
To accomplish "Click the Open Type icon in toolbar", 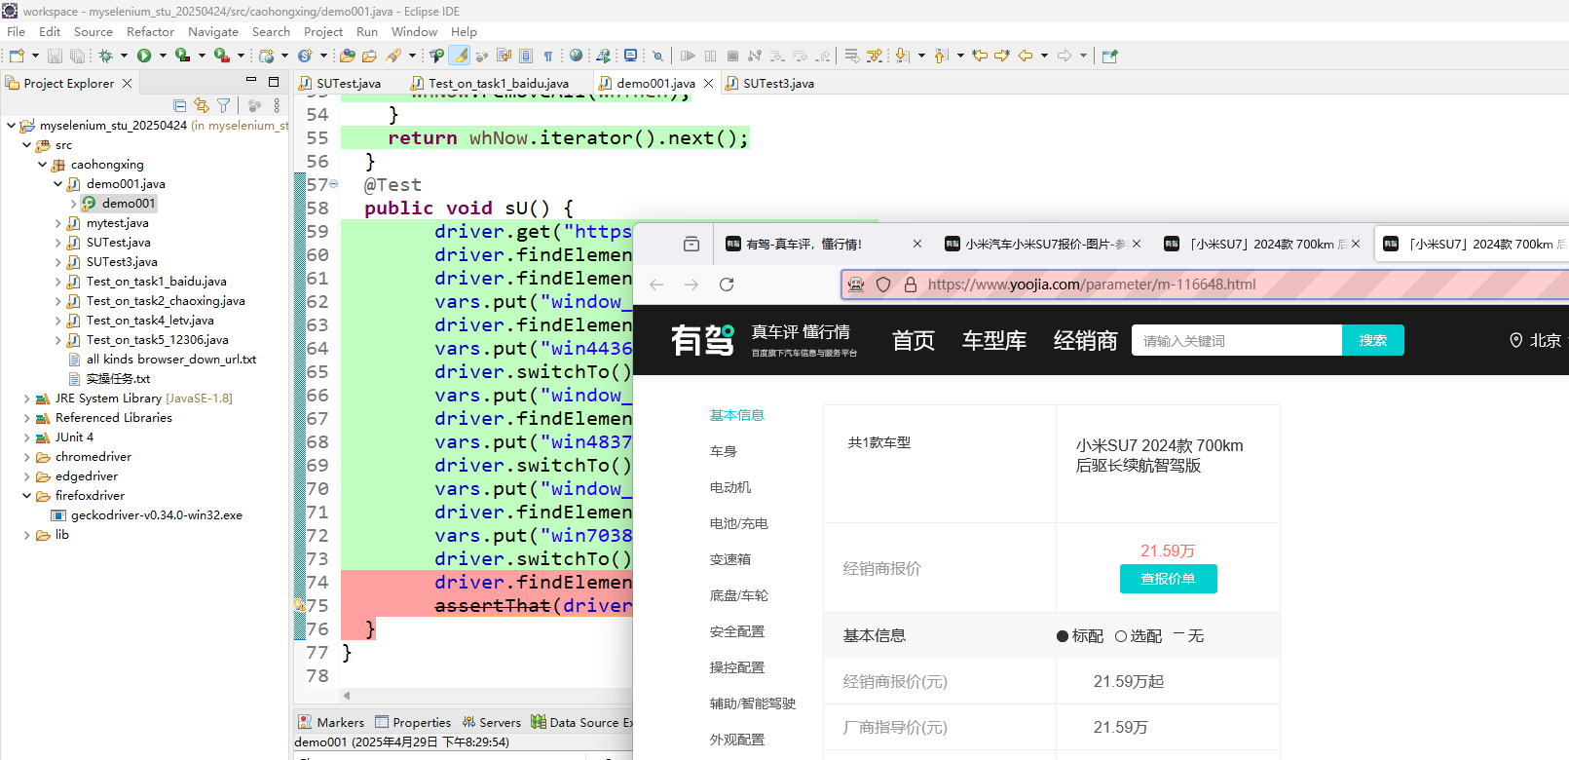I will coord(347,56).
